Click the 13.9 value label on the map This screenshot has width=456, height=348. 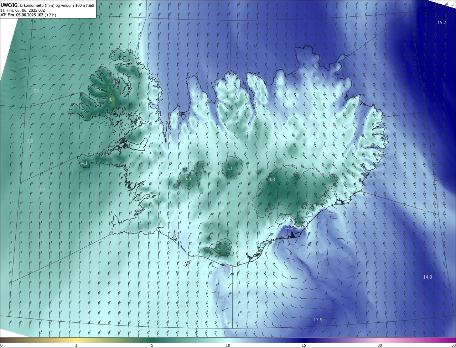point(318,320)
